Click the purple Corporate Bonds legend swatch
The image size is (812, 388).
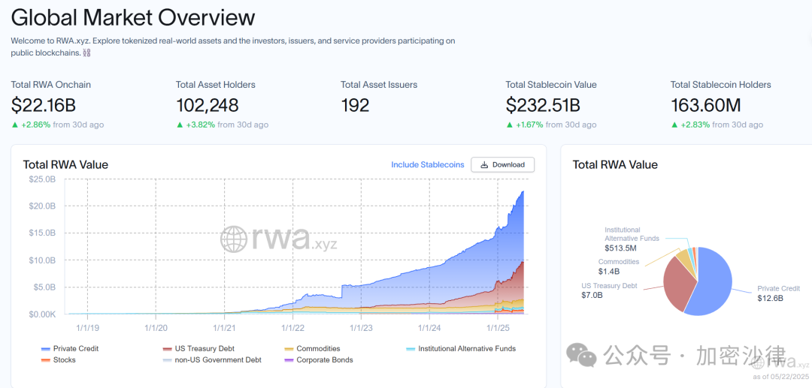tap(289, 360)
